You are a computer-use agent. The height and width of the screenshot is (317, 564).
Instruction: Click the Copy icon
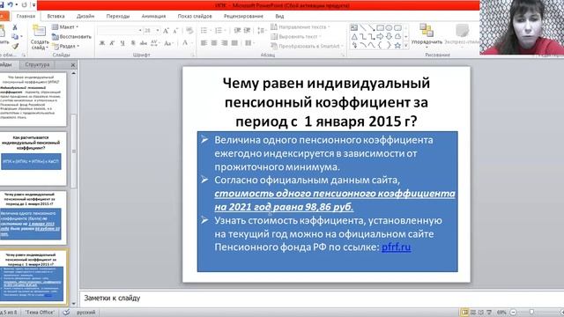[15, 37]
